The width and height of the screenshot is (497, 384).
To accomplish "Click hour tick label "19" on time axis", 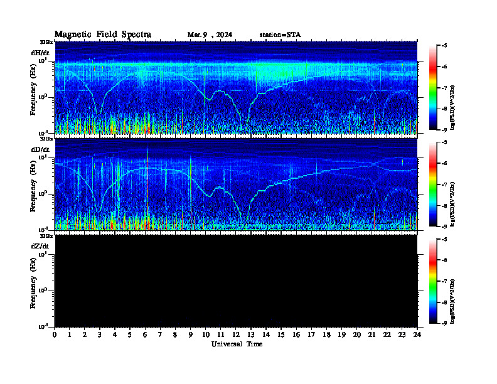I will click(341, 334).
